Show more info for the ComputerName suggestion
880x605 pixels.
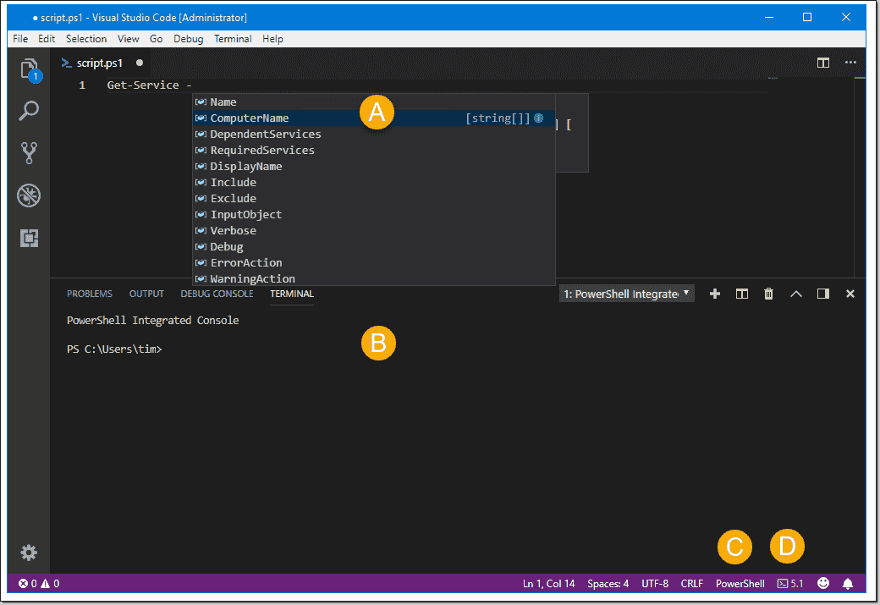pos(539,118)
